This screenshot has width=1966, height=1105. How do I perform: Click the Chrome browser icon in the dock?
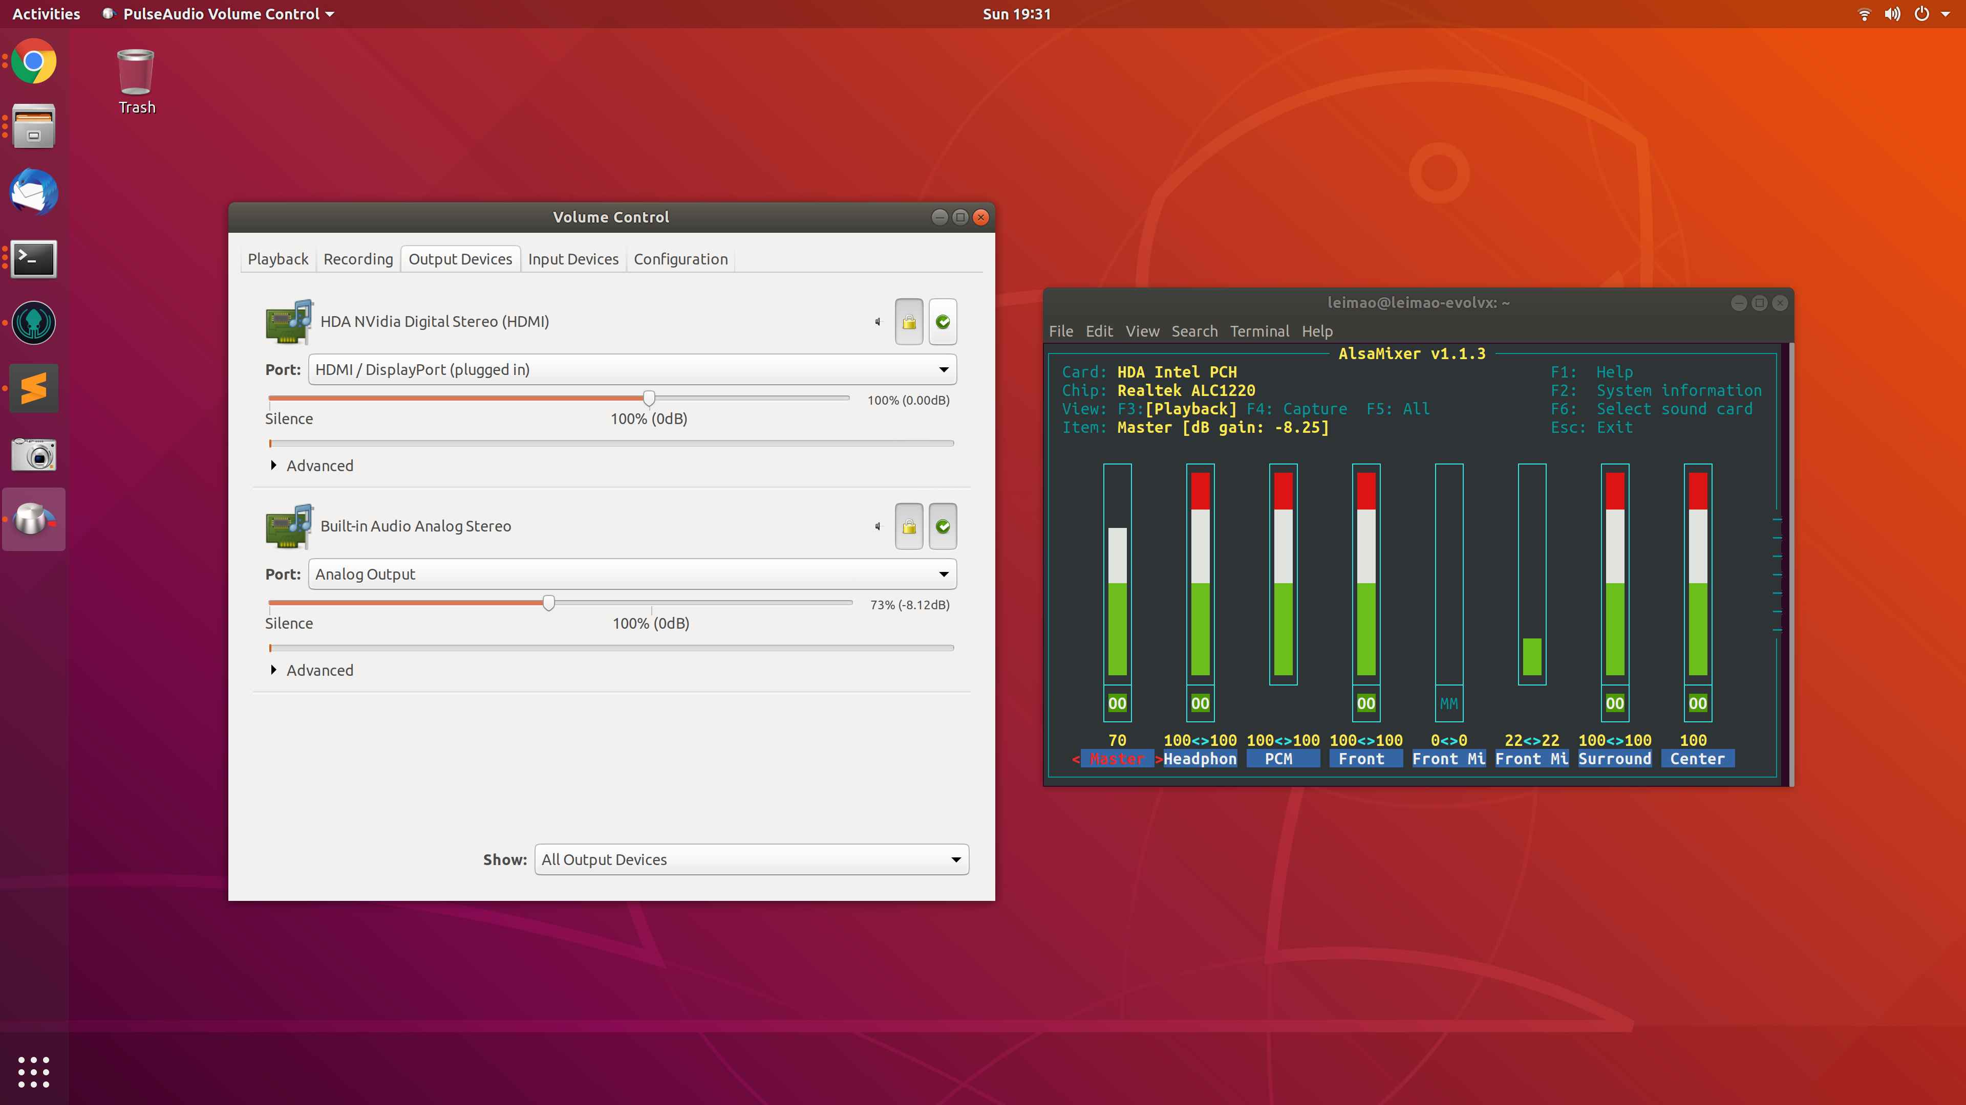tap(34, 61)
